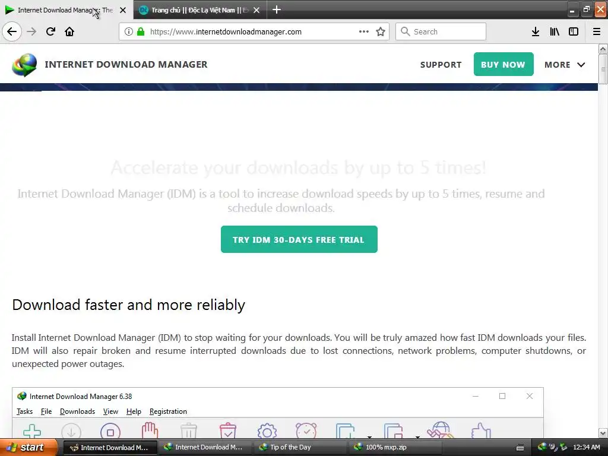Click the 12:34 AM system clock

point(586,448)
